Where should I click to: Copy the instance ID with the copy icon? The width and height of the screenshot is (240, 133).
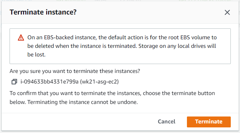click(14, 82)
